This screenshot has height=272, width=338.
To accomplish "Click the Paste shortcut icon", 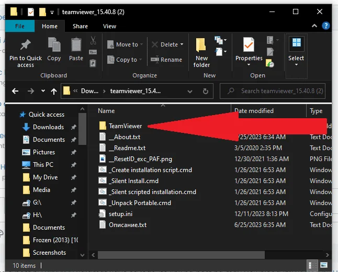I will pos(93,63).
